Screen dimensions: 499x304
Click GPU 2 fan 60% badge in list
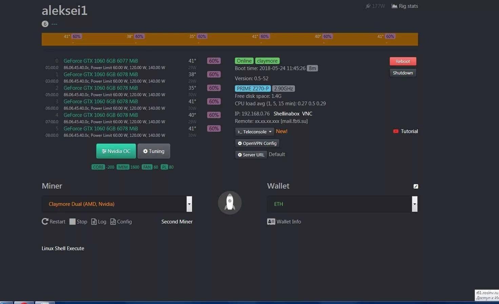tap(214, 88)
